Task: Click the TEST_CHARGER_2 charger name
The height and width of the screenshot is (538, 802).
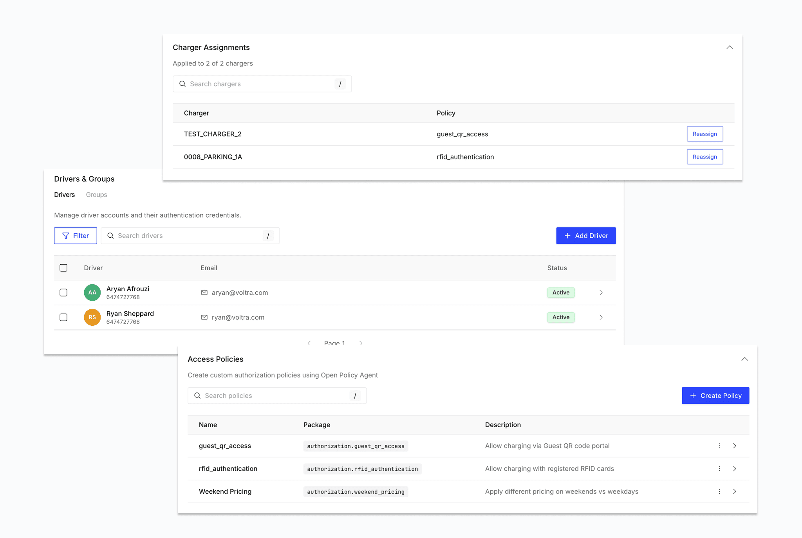Action: click(x=213, y=134)
